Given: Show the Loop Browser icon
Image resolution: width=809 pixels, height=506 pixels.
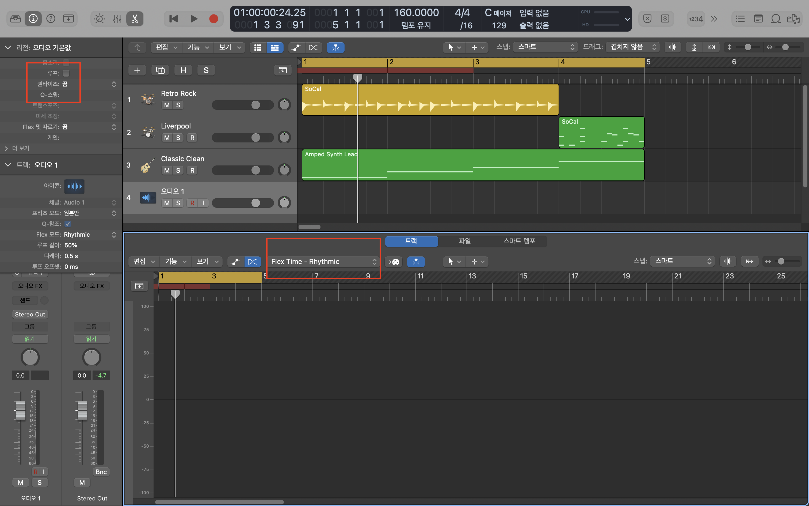Looking at the screenshot, I should click(x=776, y=19).
